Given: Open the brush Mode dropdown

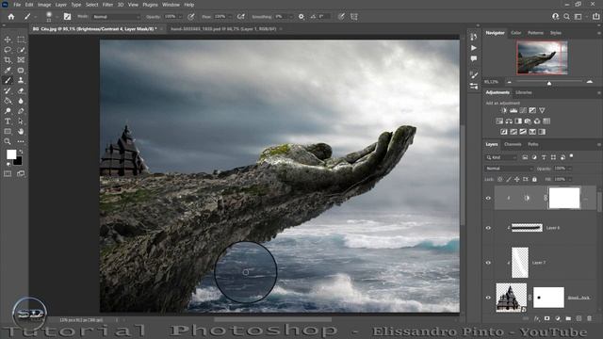Looking at the screenshot, I should [116, 17].
